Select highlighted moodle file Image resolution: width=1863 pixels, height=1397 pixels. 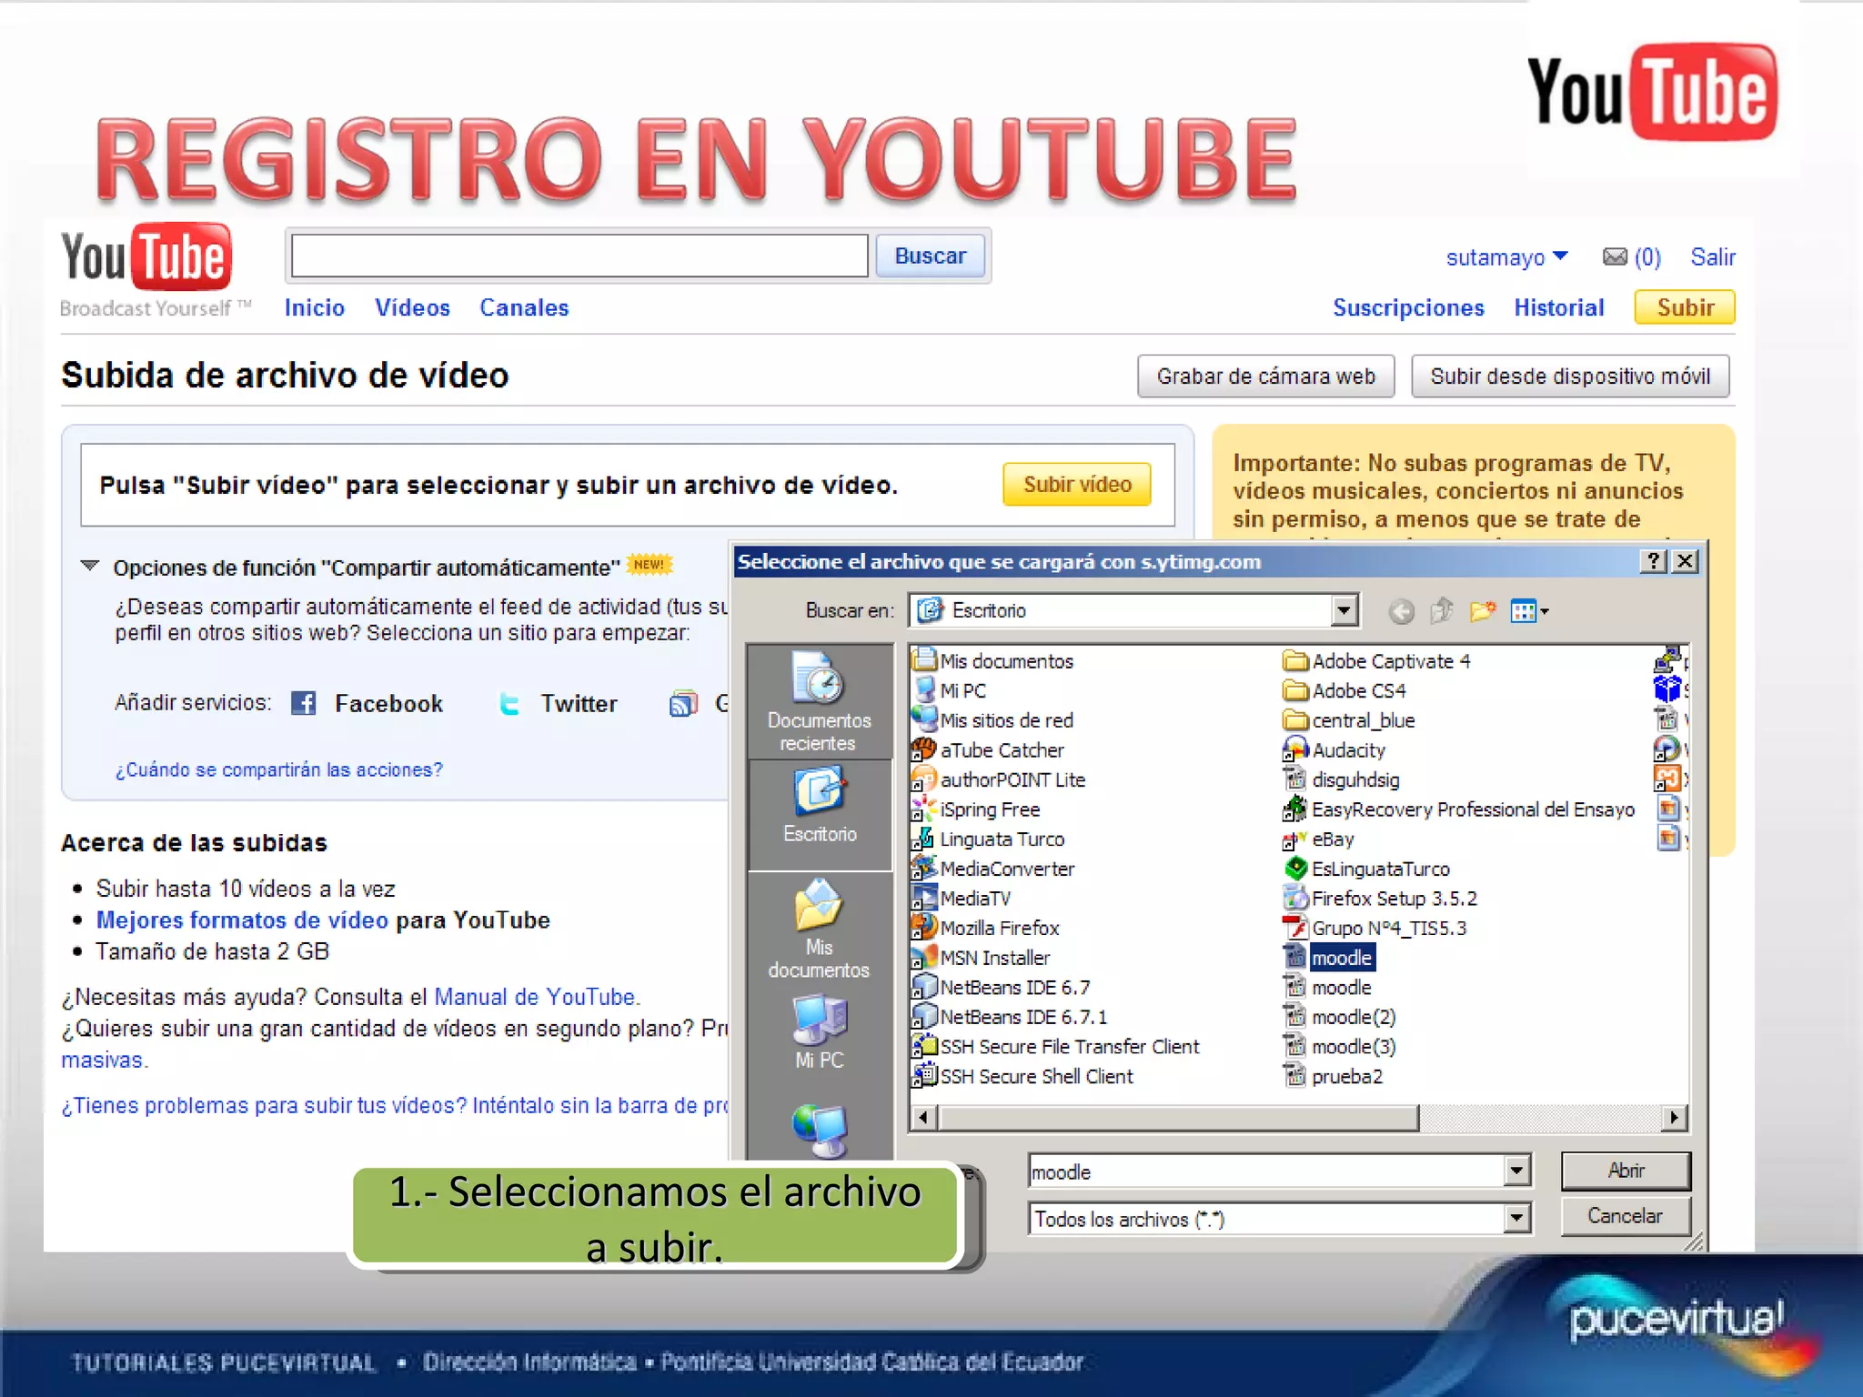[1329, 958]
